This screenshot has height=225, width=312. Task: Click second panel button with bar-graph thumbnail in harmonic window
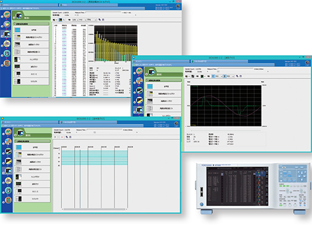tap(31, 37)
